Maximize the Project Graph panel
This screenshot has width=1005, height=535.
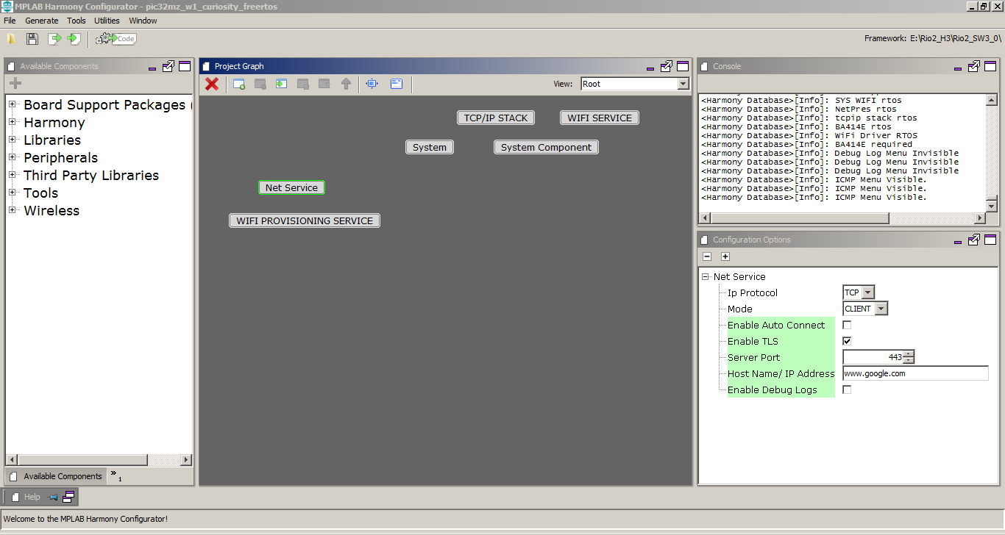tap(683, 66)
